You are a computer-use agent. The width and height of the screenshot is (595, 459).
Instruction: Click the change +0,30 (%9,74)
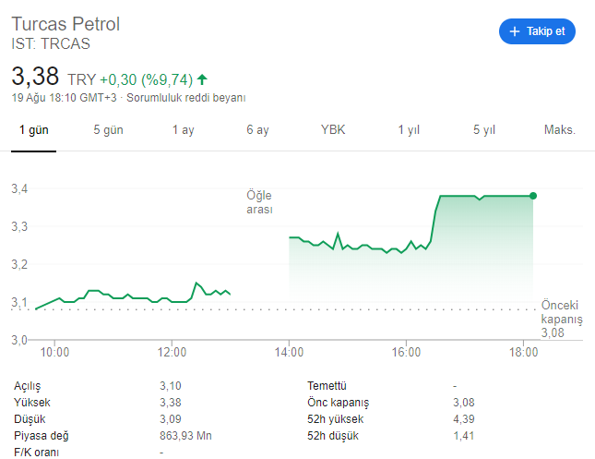(x=146, y=79)
